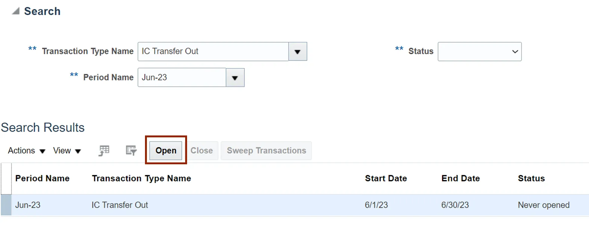Screen dimensions: 589x232
Task: Click the Period Name text field
Action: click(182, 77)
